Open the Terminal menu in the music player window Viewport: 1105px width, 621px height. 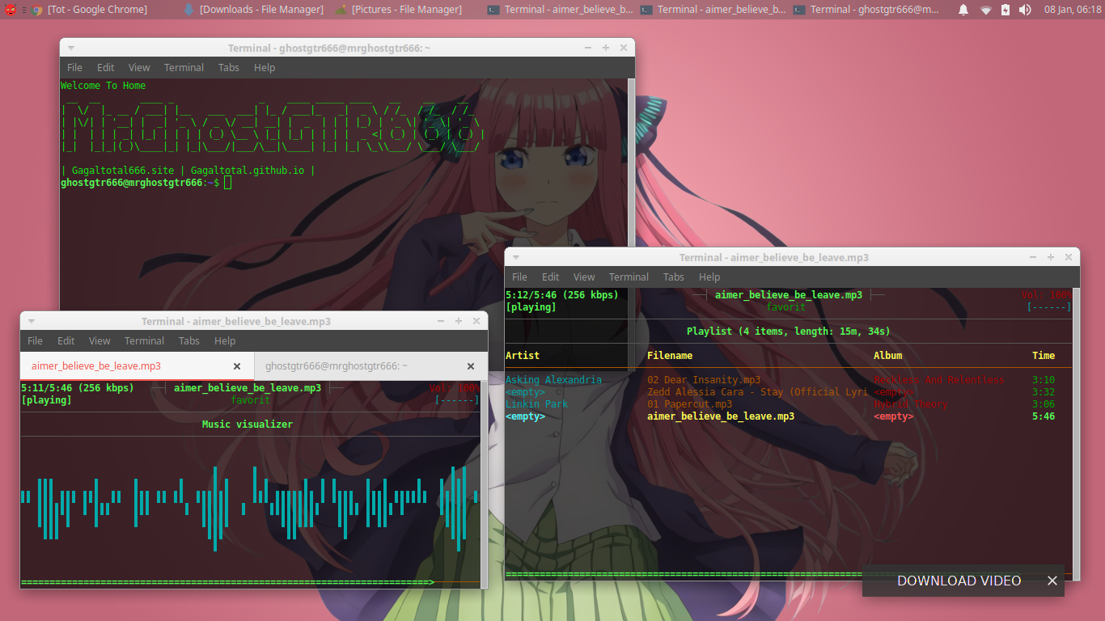click(629, 277)
